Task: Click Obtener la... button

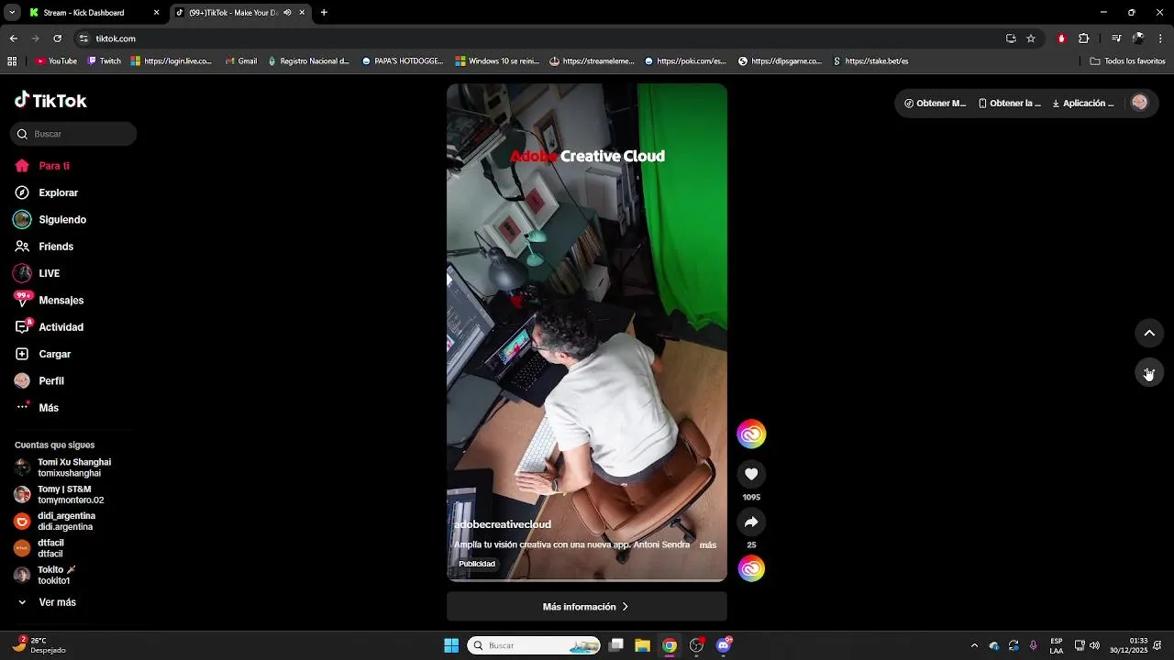Action: coord(1009,104)
